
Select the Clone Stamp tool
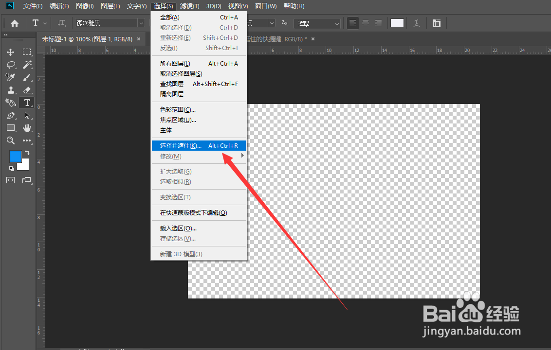coord(11,90)
